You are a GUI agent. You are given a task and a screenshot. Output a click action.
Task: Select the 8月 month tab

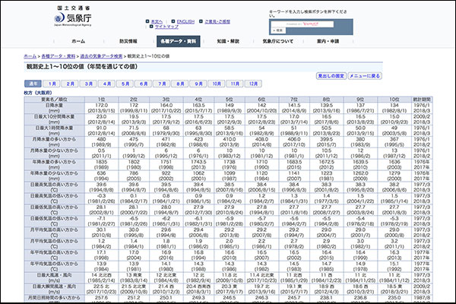pos(180,83)
